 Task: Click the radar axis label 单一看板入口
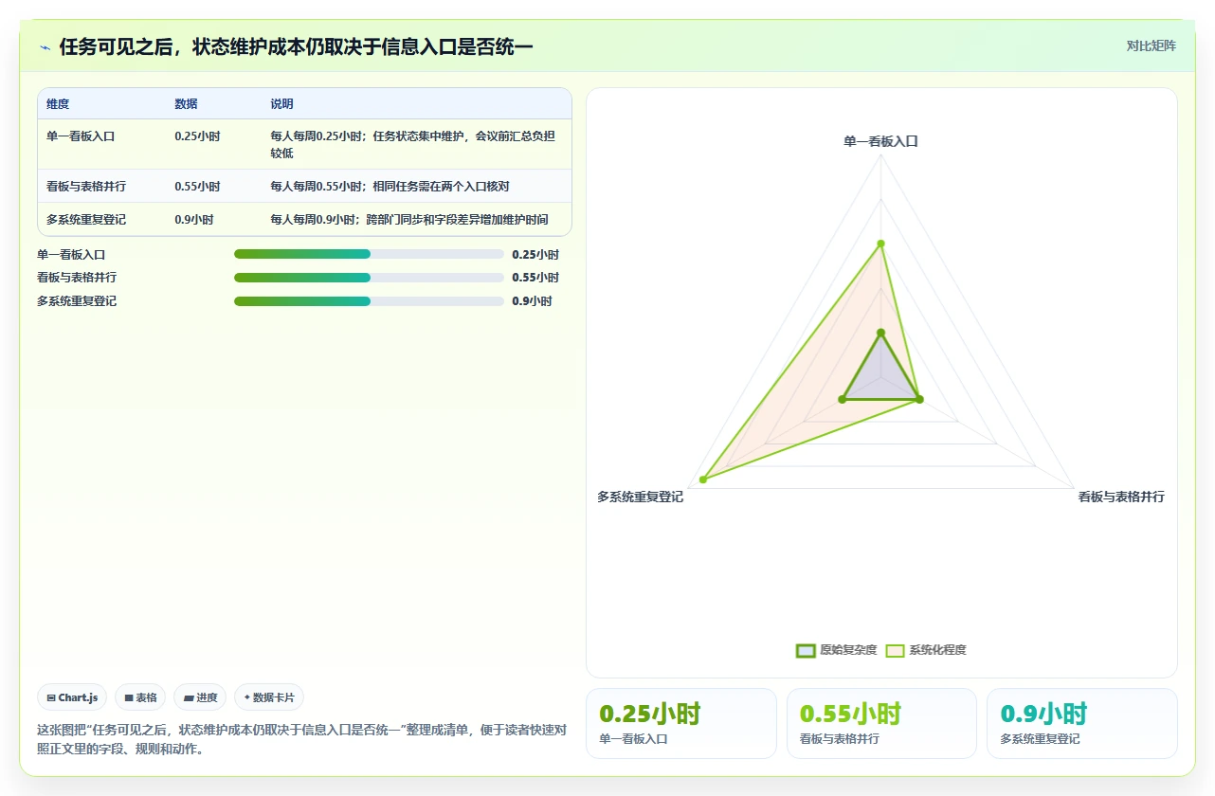click(880, 141)
